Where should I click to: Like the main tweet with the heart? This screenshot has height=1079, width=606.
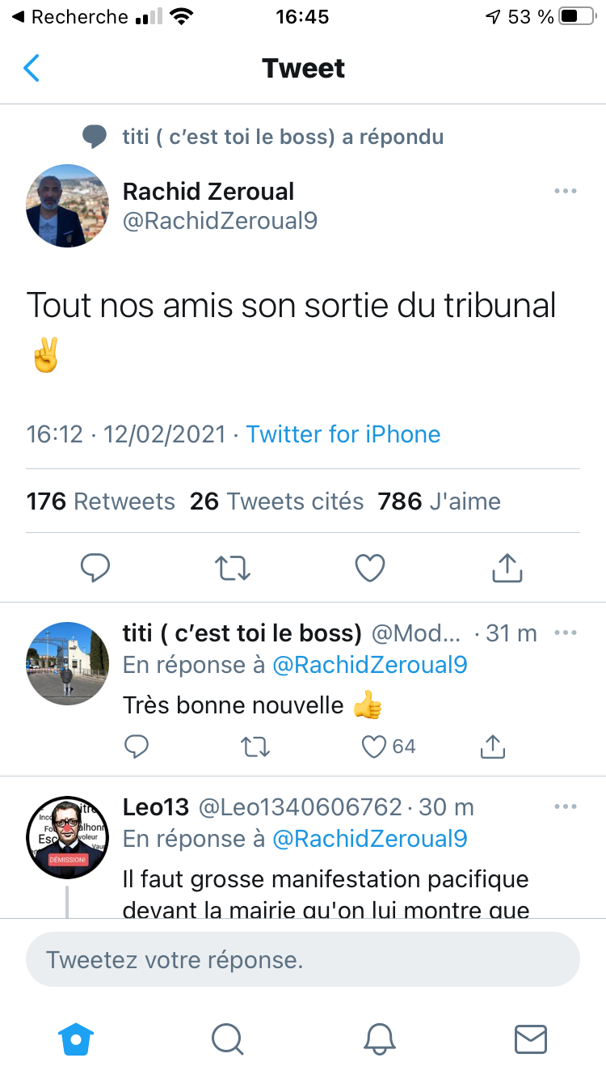point(370,568)
